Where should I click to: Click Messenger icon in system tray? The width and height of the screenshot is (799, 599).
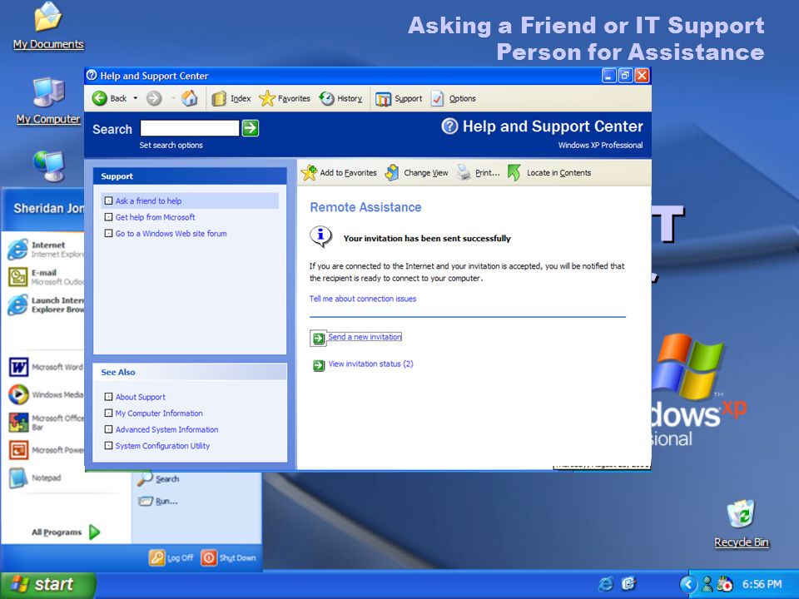pyautogui.click(x=707, y=584)
